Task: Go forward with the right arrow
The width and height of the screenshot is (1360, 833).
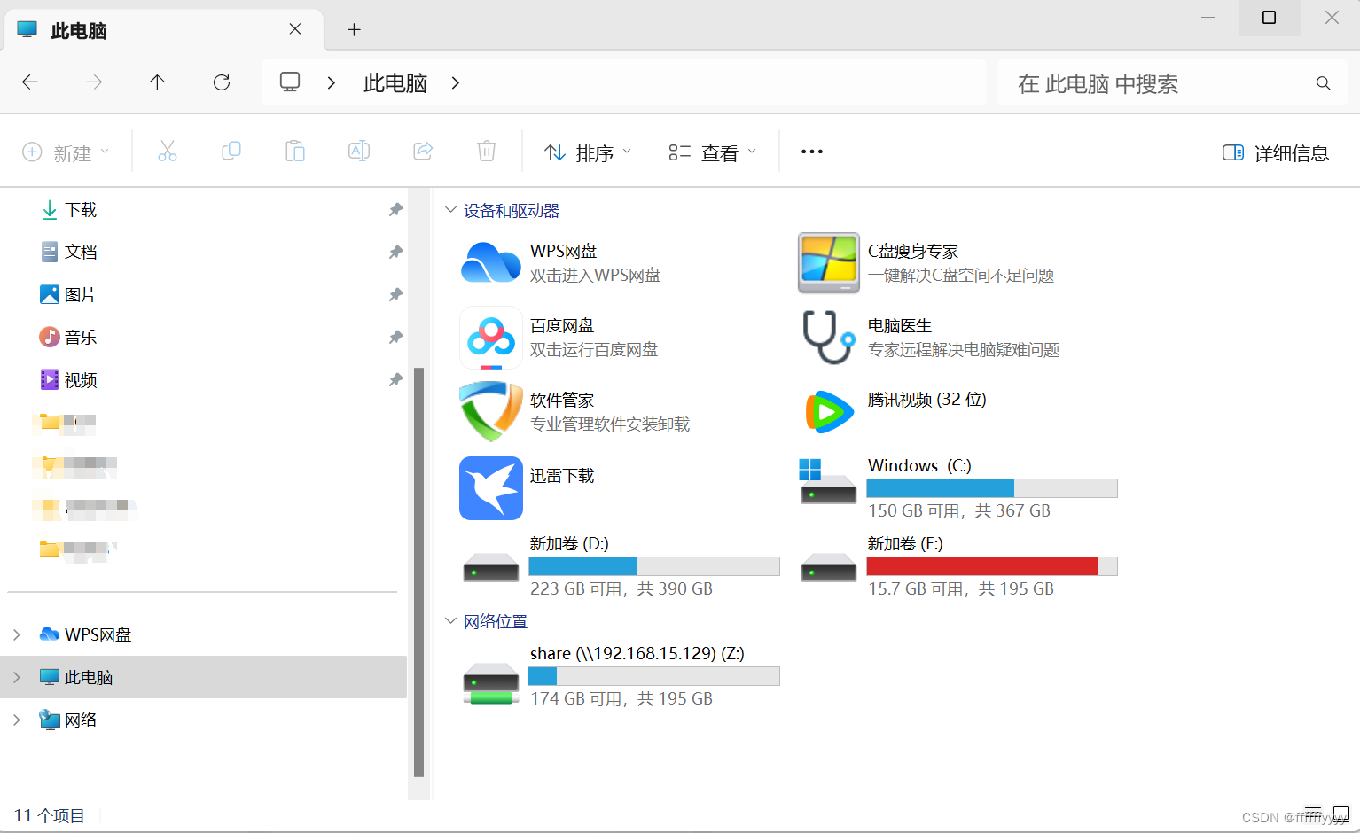Action: [94, 82]
